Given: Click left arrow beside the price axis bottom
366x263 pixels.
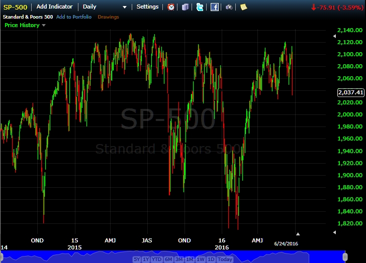Looking at the screenshot, I should pyautogui.click(x=334, y=232).
